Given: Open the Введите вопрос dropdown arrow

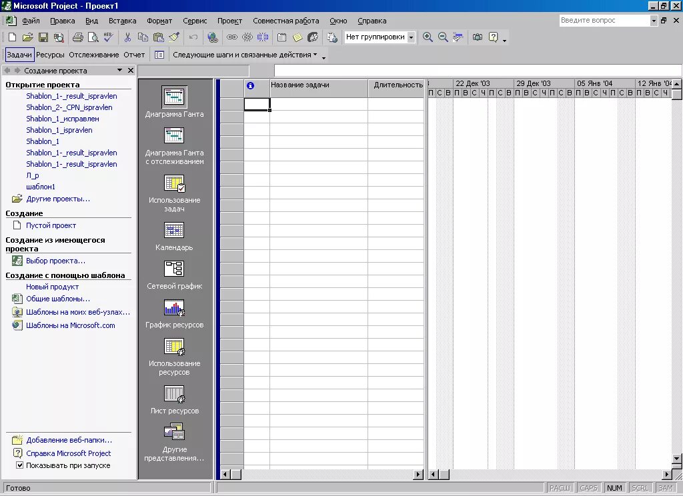Looking at the screenshot, I should pos(654,21).
